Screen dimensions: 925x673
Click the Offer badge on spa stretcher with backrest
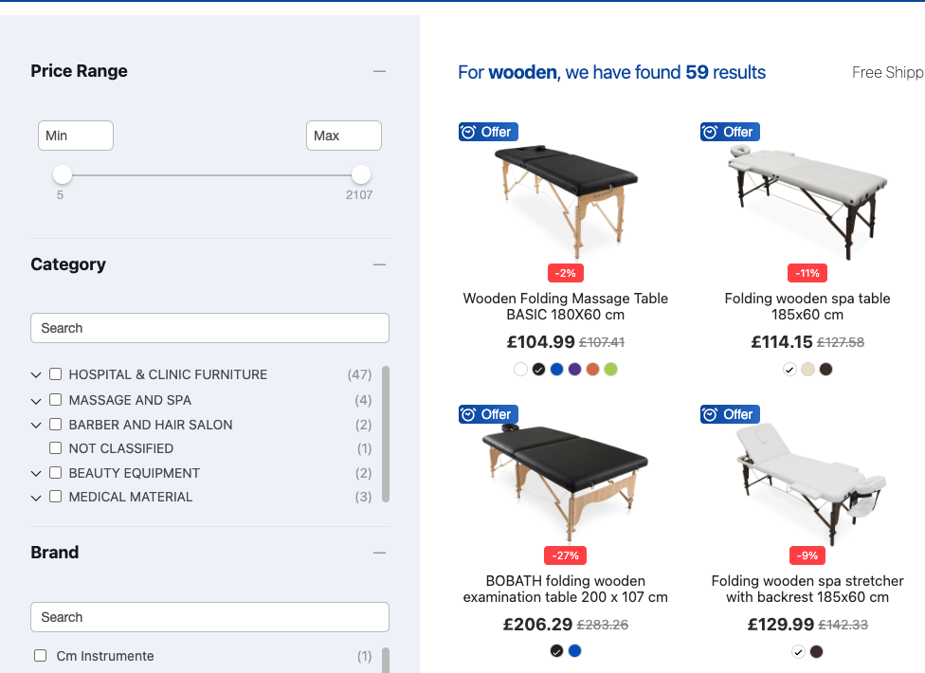click(729, 414)
